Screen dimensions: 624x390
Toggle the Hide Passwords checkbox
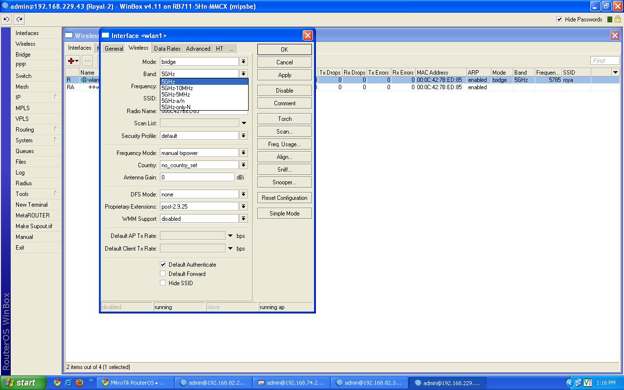(x=559, y=19)
